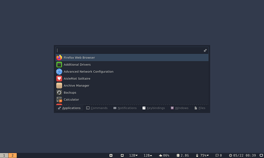Viewport: 264px width, 158px height.
Task: Switch to the Applications tab
Action: point(69,108)
